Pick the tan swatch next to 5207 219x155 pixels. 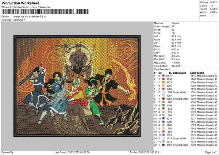tap(164, 95)
